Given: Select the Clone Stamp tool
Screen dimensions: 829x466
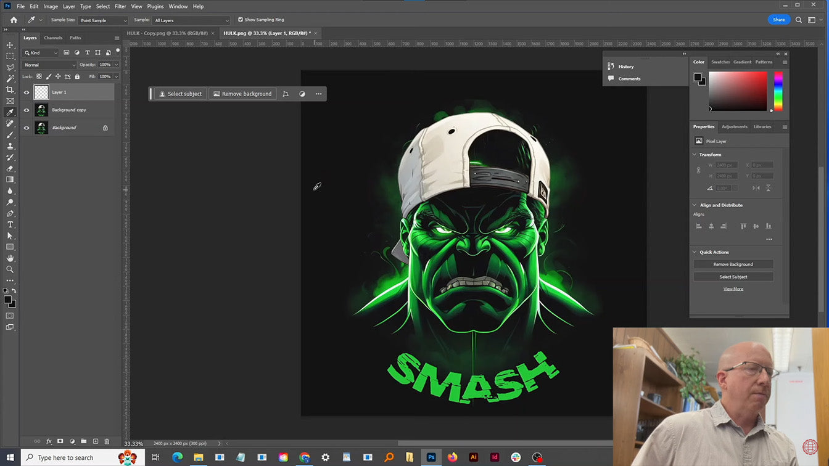Looking at the screenshot, I should coord(10,146).
